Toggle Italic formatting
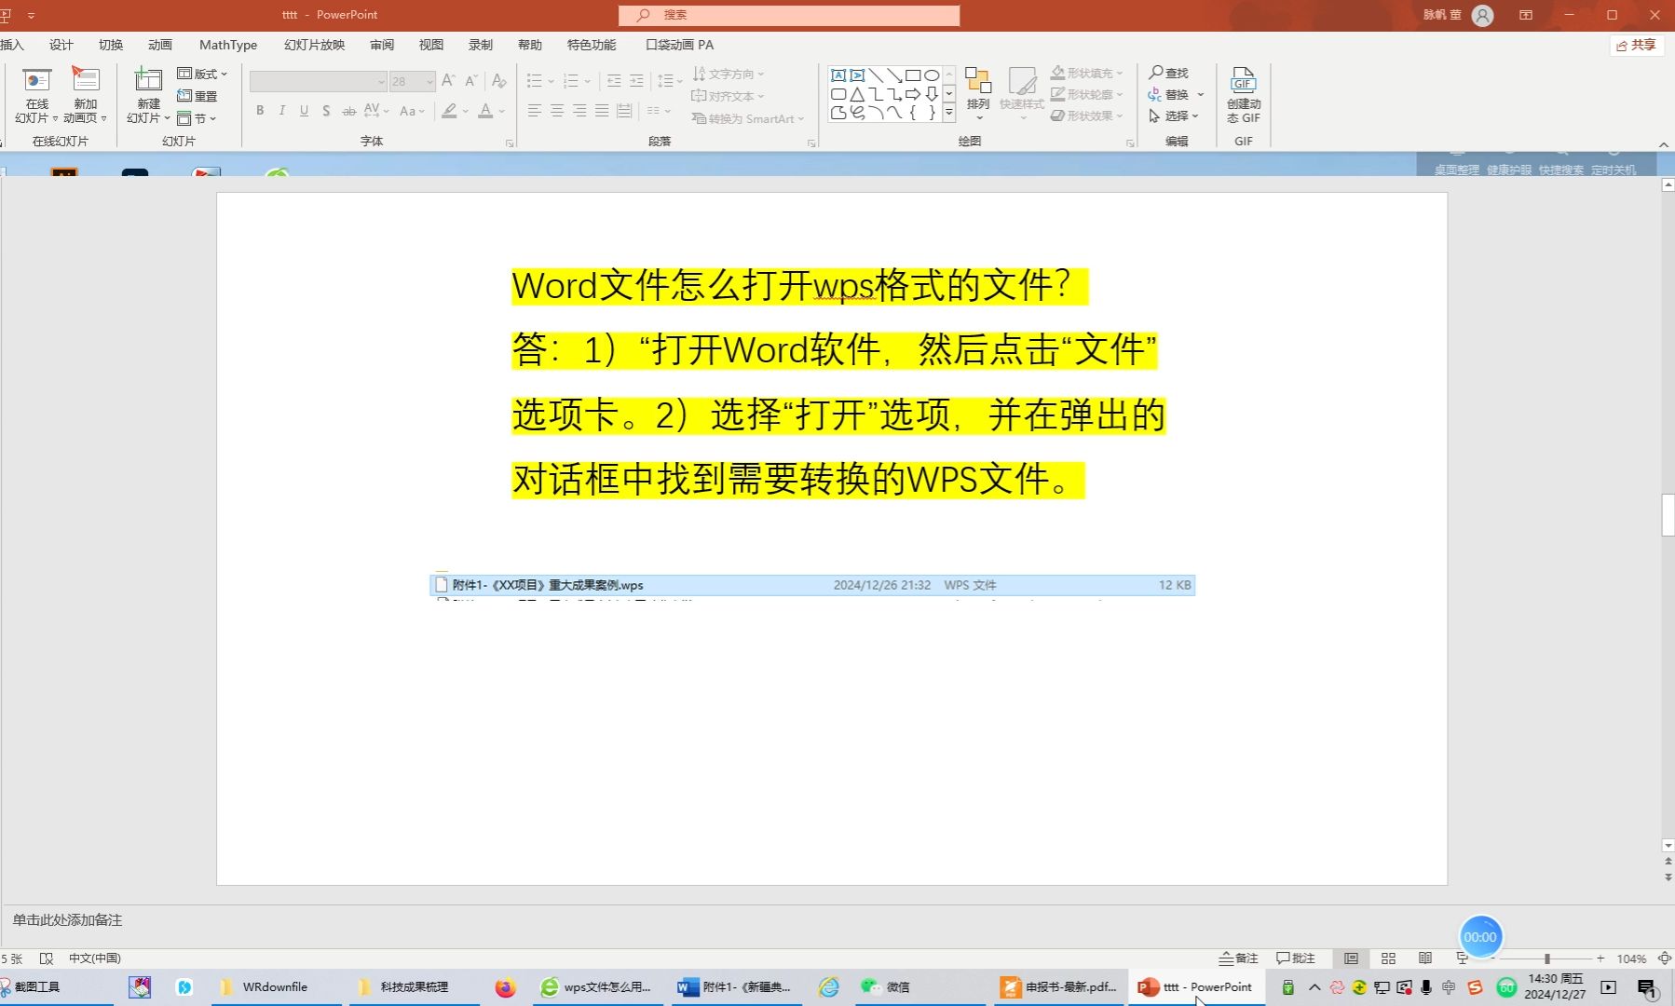Viewport: 1675px width, 1006px height. pos(282,111)
